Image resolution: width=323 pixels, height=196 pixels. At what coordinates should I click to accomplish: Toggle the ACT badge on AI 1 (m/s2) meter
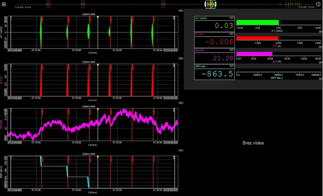(x=232, y=18)
